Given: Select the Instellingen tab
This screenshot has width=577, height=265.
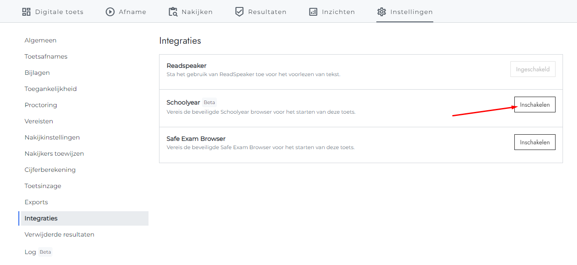Looking at the screenshot, I should tap(405, 12).
